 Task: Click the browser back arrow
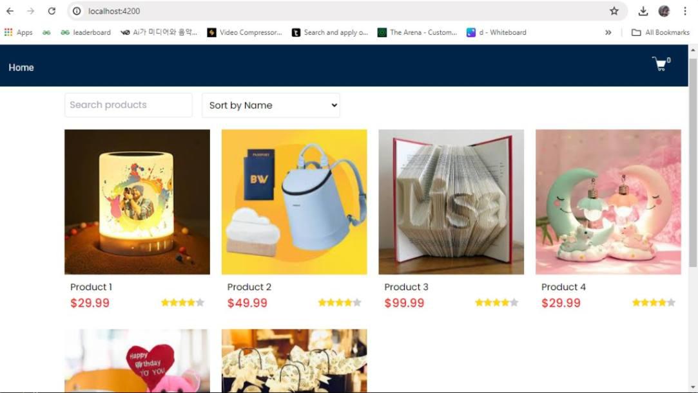[x=10, y=11]
